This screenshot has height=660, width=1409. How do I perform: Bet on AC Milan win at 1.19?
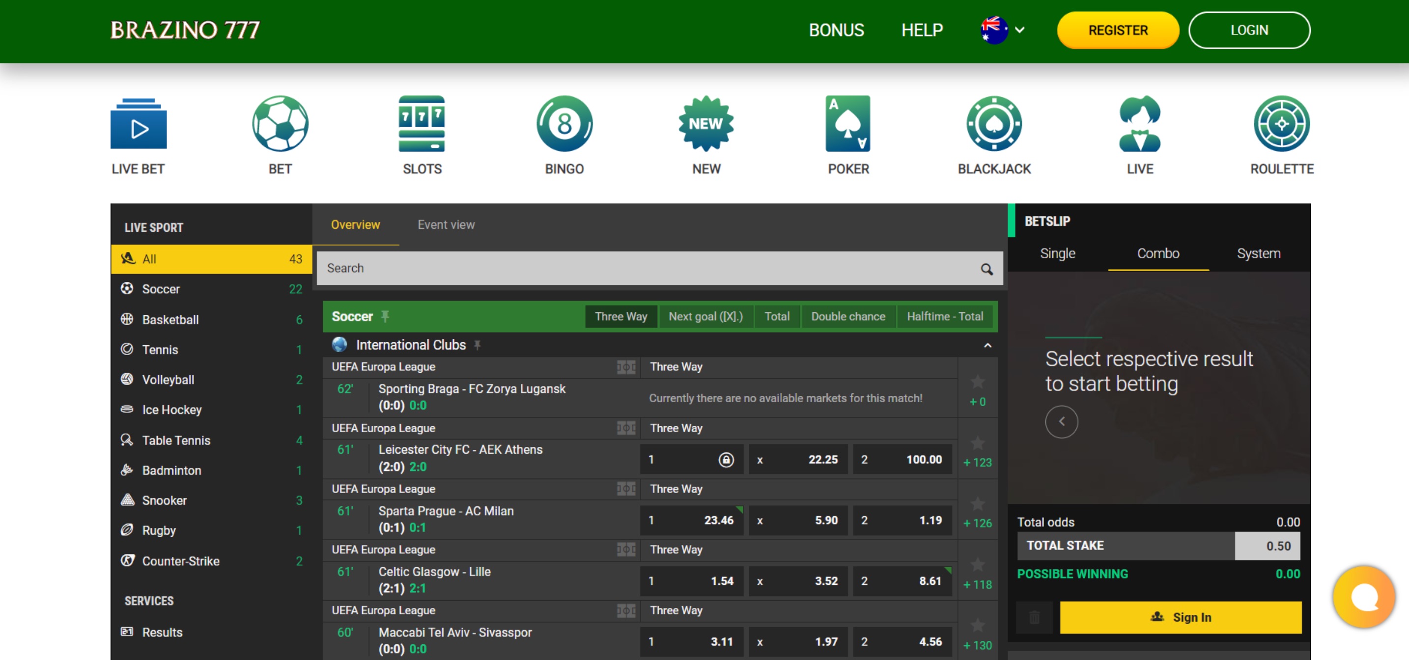coord(902,520)
